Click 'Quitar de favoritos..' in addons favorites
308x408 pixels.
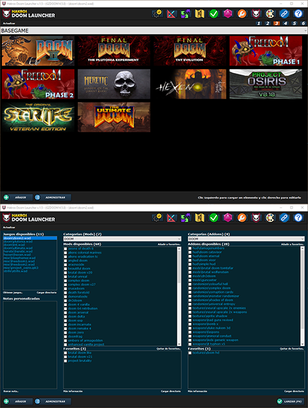pos(292,349)
